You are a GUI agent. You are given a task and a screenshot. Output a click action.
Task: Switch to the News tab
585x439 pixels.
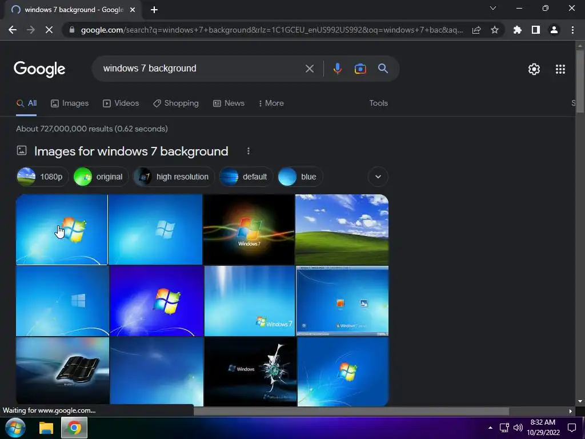point(229,103)
